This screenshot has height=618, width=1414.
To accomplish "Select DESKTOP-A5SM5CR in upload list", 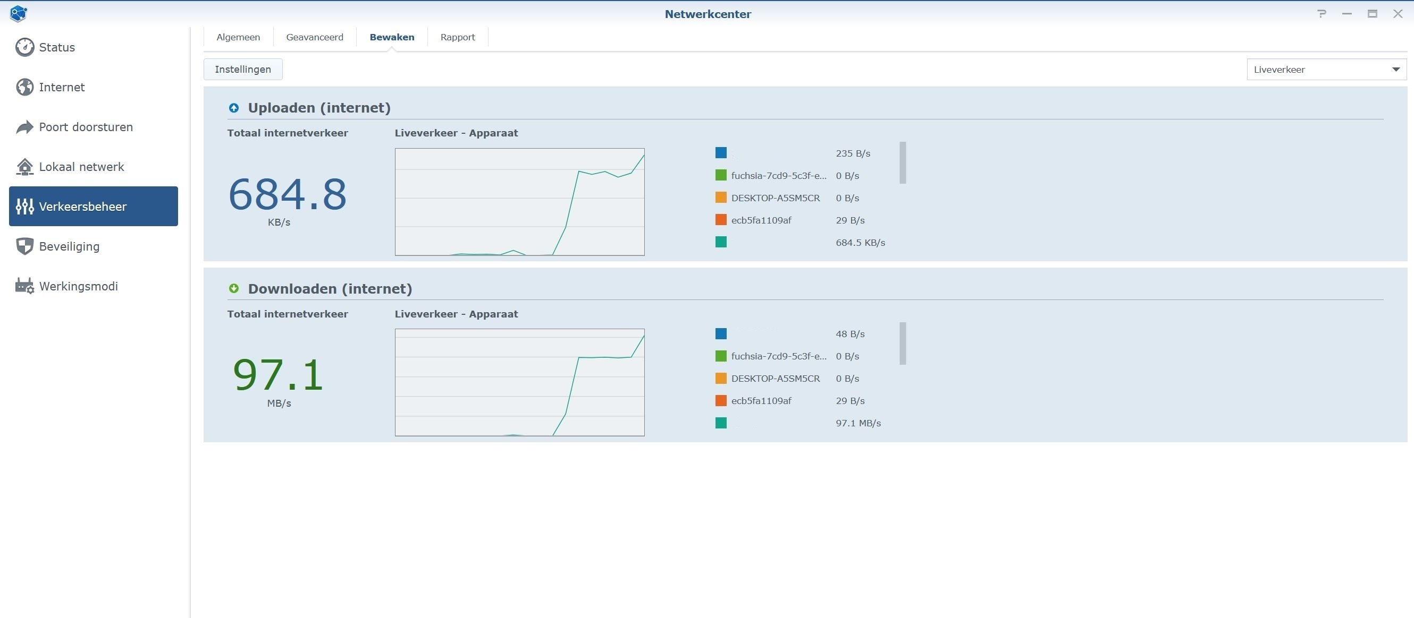I will click(x=776, y=198).
